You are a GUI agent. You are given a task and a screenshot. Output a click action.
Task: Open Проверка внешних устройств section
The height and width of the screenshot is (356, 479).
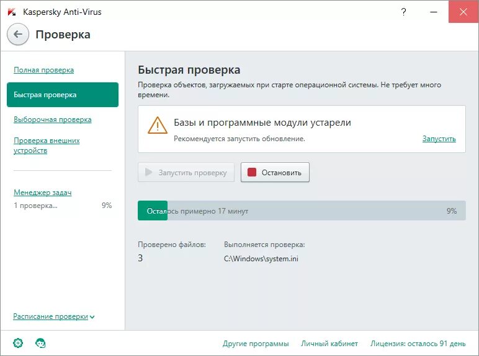(x=47, y=145)
